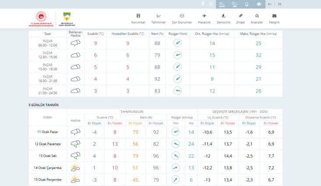Expand the Tahminler menu
The width and height of the screenshot is (321, 186).
coord(159,19)
